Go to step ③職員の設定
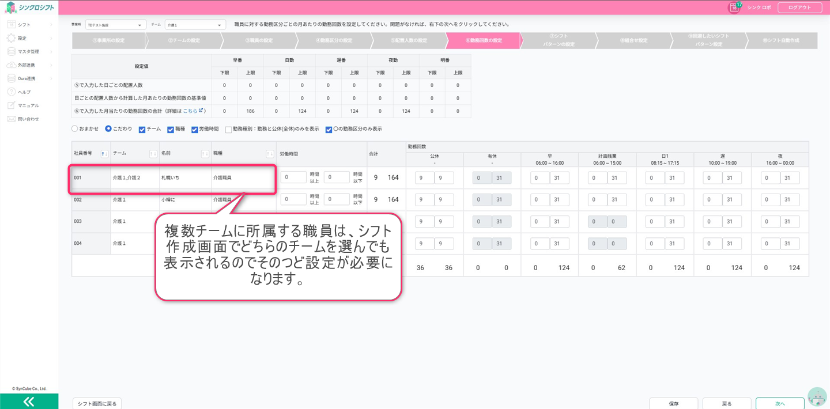This screenshot has width=830, height=409. point(259,40)
